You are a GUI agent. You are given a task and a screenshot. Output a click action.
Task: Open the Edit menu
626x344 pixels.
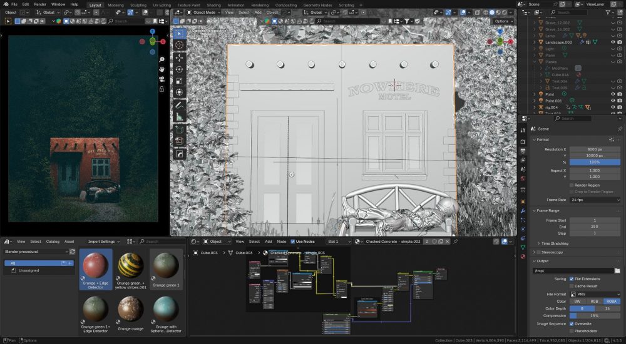coord(26,4)
